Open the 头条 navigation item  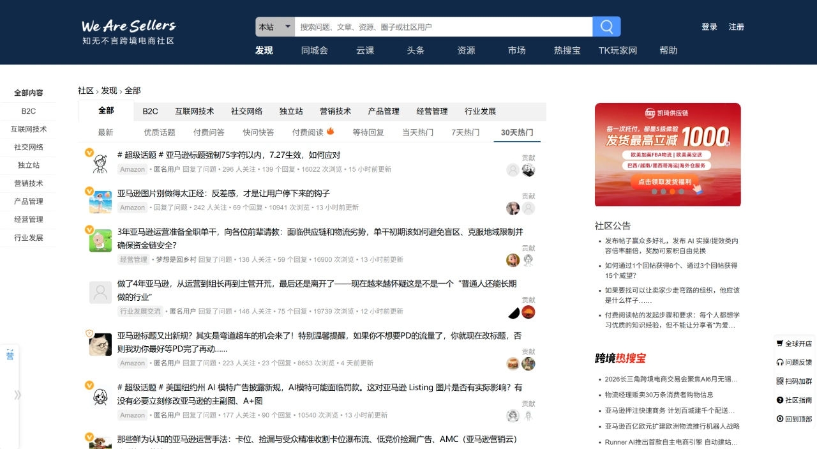pyautogui.click(x=416, y=50)
